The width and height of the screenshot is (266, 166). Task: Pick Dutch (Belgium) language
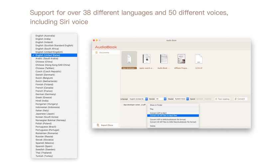54,78
